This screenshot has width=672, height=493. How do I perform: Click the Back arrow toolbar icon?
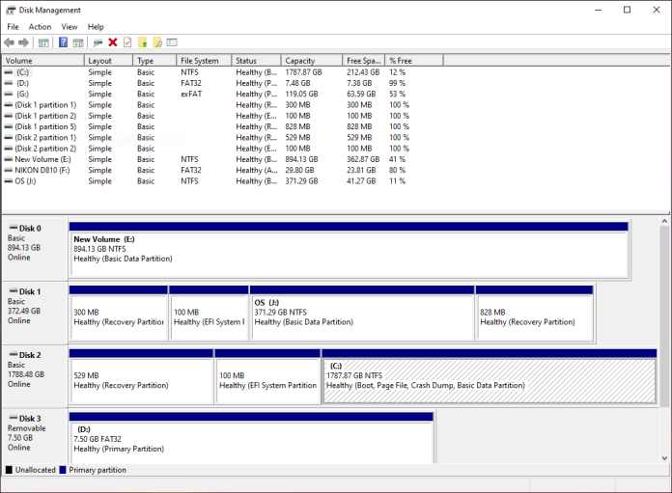(x=9, y=42)
